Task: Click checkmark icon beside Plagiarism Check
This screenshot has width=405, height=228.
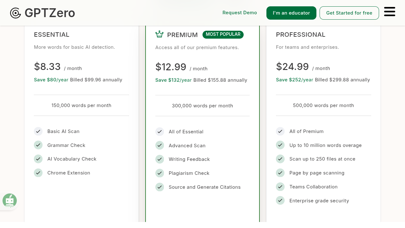Action: 160,173
